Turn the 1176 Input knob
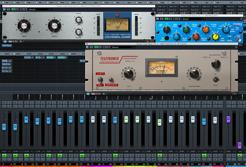 pos(24,26)
